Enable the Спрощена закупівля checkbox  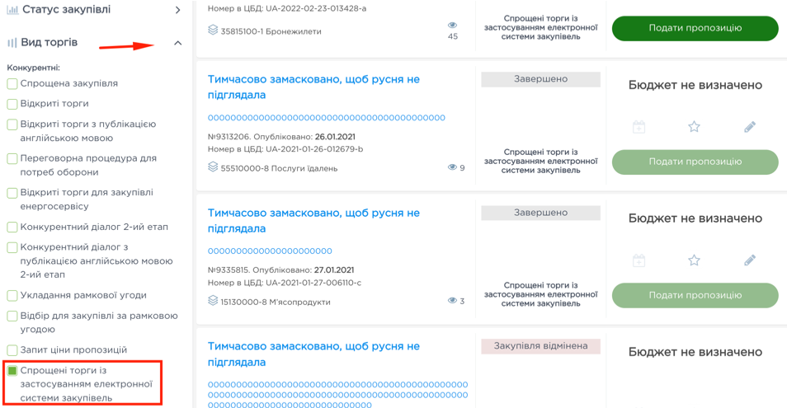coord(12,84)
